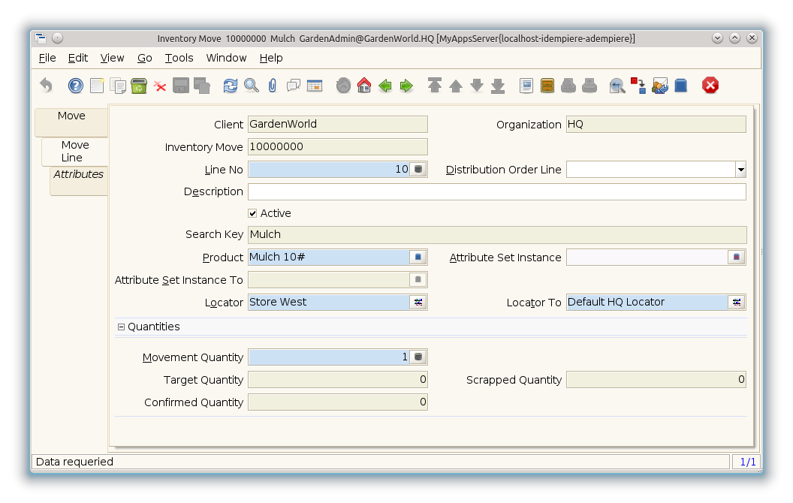The height and width of the screenshot is (503, 793).
Task: Click the Product lookup button
Action: 418,258
